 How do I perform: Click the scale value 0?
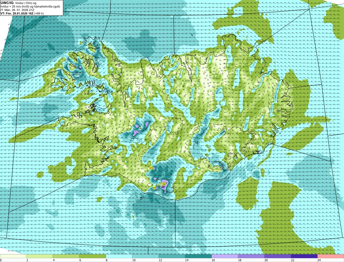1,260
